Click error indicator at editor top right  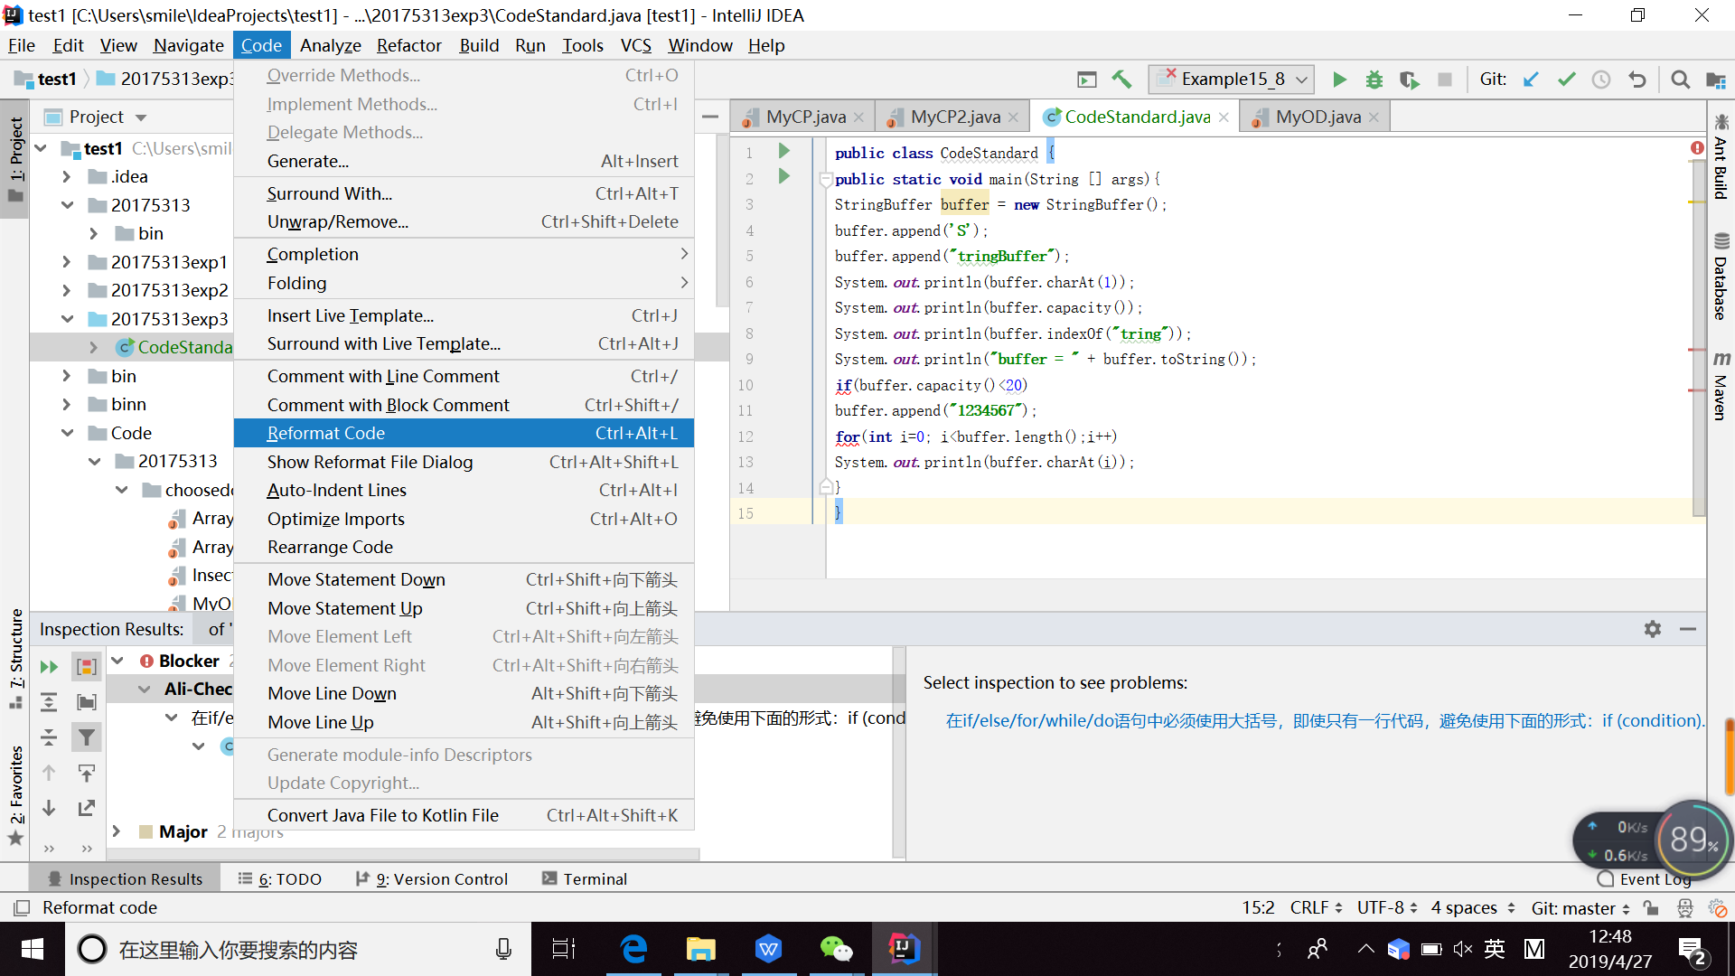pos(1696,147)
